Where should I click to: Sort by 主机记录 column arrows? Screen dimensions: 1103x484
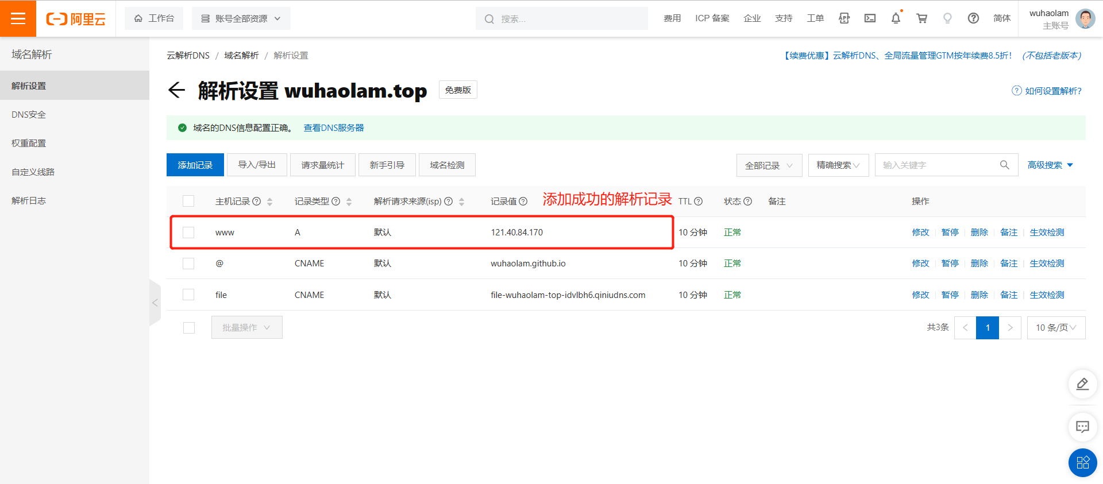coord(269,202)
